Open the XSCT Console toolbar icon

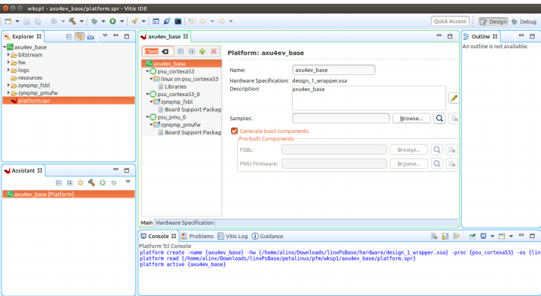pos(156,21)
